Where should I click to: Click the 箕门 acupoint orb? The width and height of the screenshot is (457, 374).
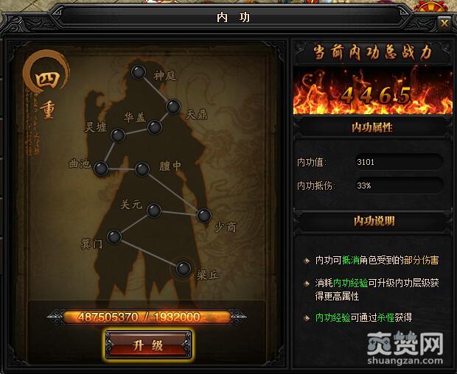click(x=114, y=236)
